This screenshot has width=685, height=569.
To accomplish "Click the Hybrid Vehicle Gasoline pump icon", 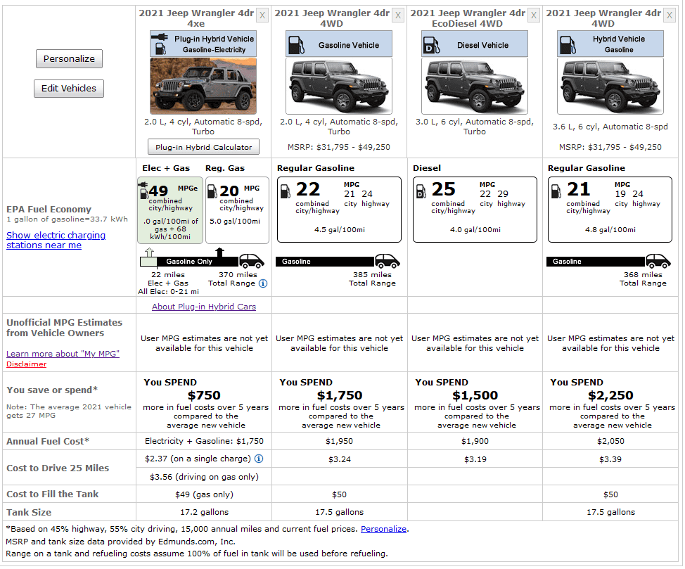I will pyautogui.click(x=568, y=45).
